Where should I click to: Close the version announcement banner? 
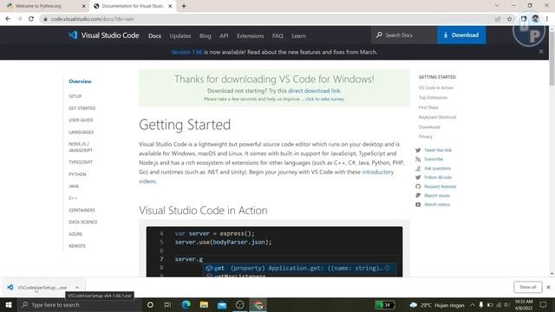[x=541, y=52]
